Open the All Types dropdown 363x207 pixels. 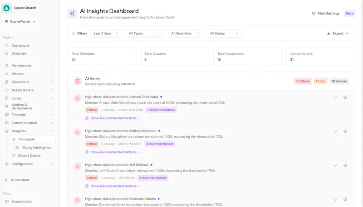(145, 34)
